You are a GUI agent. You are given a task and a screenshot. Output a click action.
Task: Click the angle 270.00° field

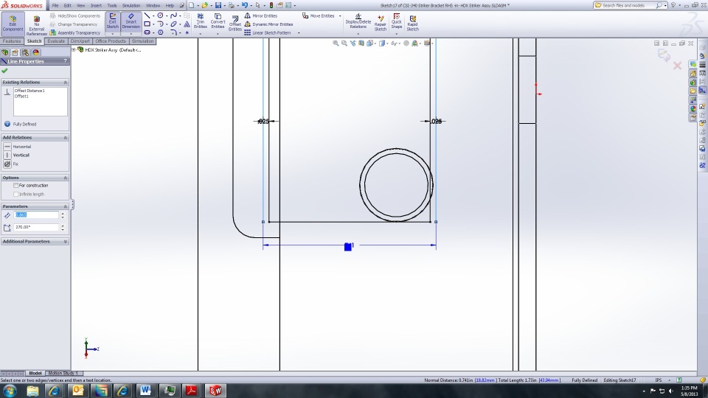coord(36,228)
